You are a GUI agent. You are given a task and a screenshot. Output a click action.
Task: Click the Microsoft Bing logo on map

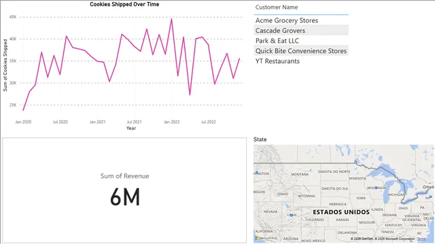[x=266, y=238]
